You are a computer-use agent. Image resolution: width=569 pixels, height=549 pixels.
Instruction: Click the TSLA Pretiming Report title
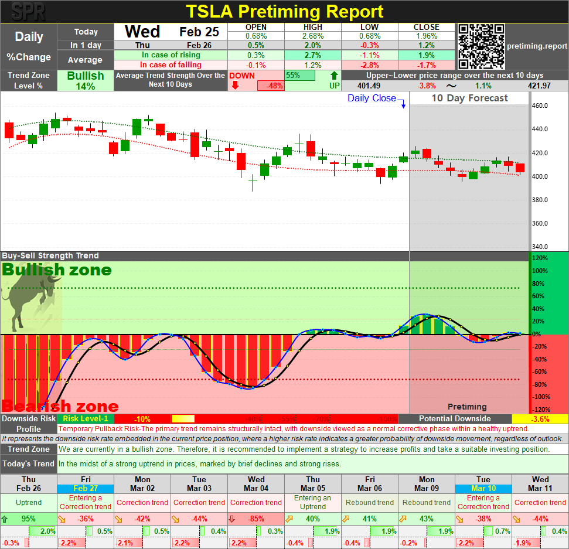tap(285, 12)
